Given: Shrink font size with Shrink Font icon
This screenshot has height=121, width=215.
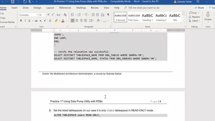Looking at the screenshot, I should (53, 15).
